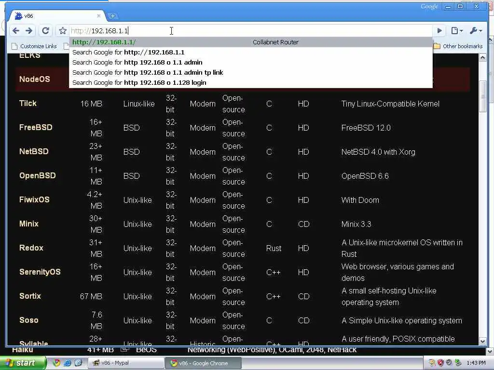Click the third quick launch icon

pyautogui.click(x=78, y=363)
